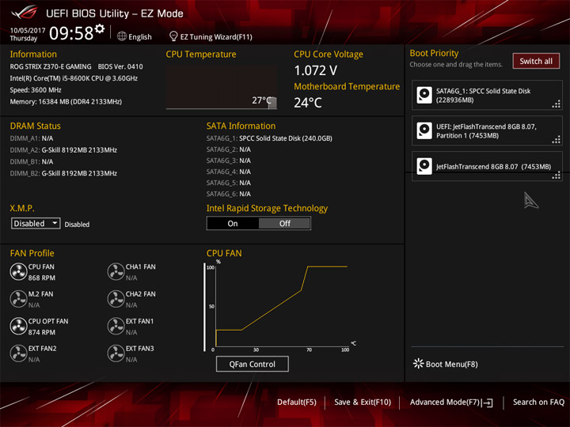Select the EXT FAN2 fan icon
Image resolution: width=570 pixels, height=427 pixels.
[18, 353]
